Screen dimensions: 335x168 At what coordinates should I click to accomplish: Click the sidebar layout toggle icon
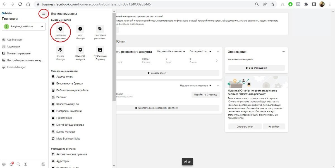pos(43,164)
